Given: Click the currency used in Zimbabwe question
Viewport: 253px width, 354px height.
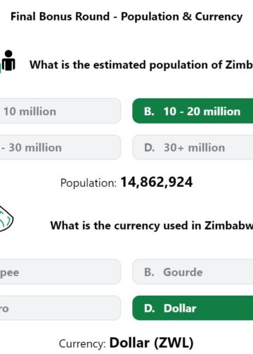Looking at the screenshot, I should tap(152, 225).
